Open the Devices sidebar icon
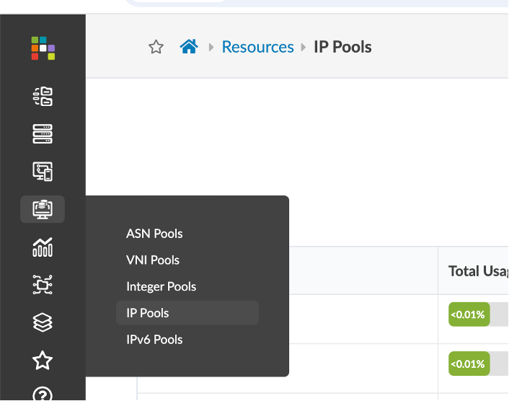Image resolution: width=509 pixels, height=401 pixels. (43, 133)
